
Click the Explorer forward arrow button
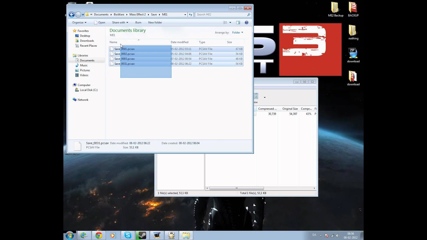[x=78, y=15]
